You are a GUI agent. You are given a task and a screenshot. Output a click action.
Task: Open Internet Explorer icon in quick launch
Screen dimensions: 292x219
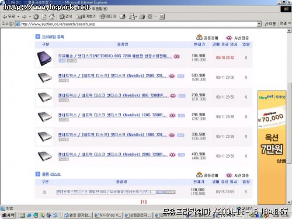point(29,215)
